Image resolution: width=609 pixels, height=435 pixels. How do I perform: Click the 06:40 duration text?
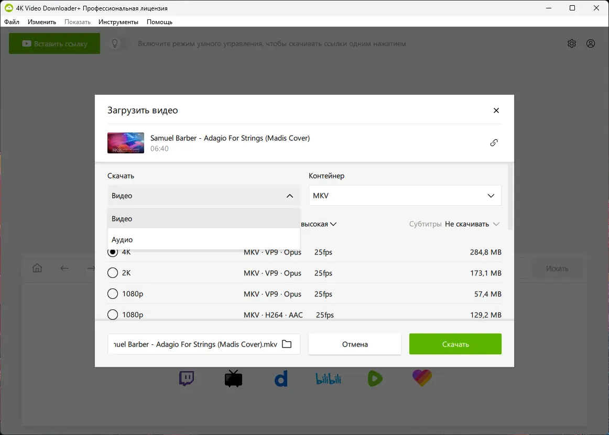pyautogui.click(x=159, y=149)
